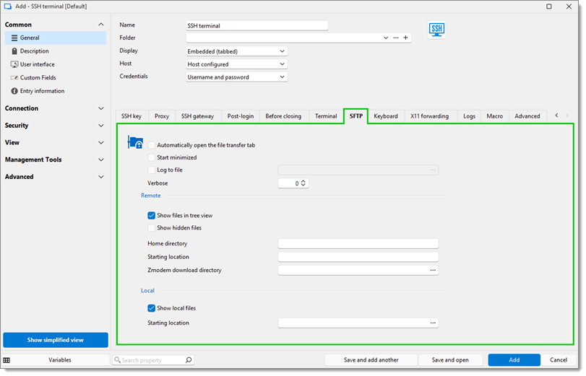Click the Search property field
586x376 pixels.
click(x=153, y=360)
